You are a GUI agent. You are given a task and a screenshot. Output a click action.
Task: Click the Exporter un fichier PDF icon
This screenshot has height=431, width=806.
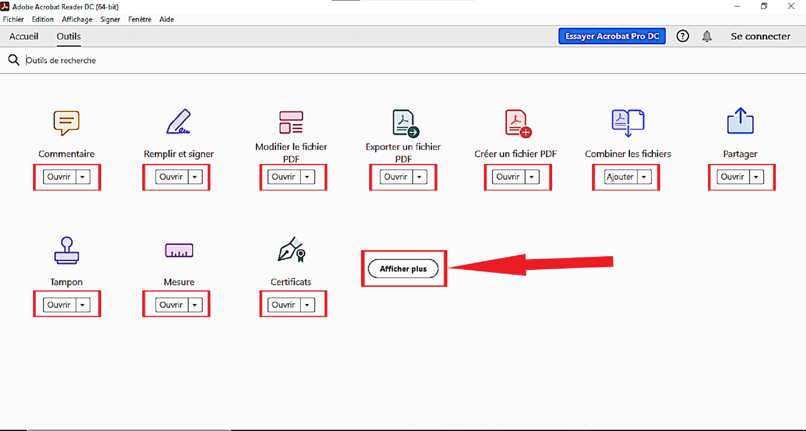405,123
